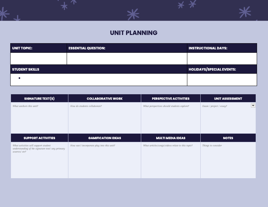Click the 'Exam / project / essay?' field
This screenshot has width=268, height=207.
click(215, 106)
